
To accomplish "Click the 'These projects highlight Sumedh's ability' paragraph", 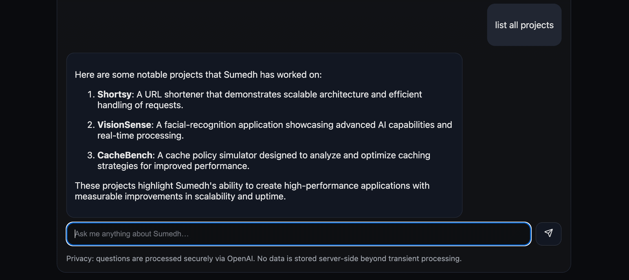I will tap(252, 186).
